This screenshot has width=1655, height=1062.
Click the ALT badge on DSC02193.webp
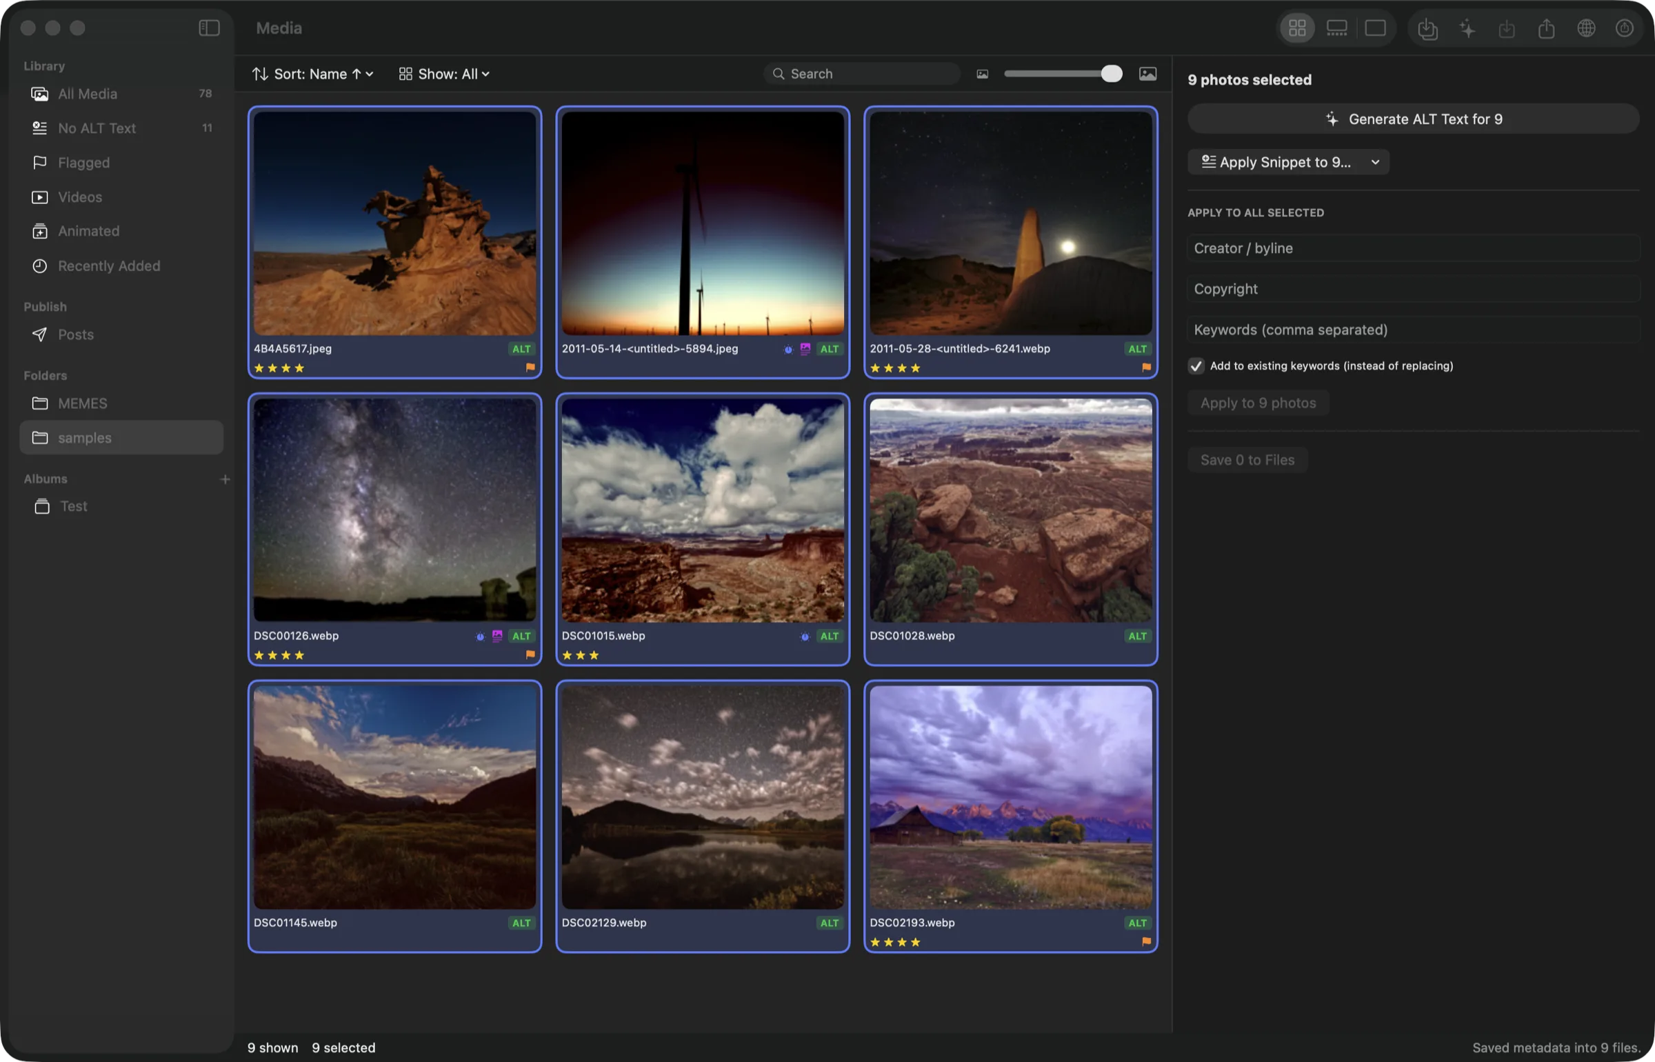pyautogui.click(x=1137, y=923)
